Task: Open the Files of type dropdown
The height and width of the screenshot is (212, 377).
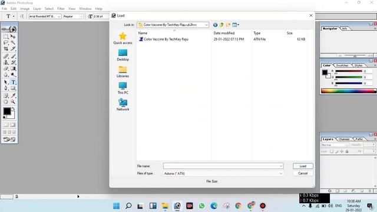Action: pos(281,174)
